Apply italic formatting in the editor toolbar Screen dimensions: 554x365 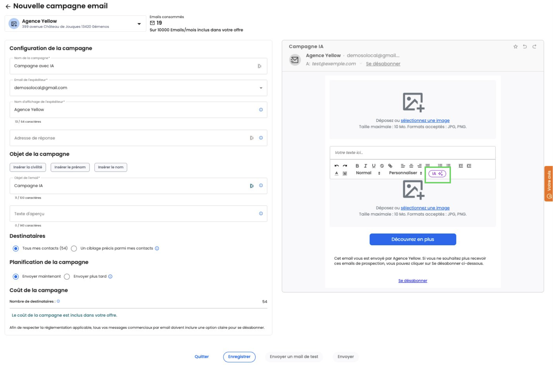(366, 166)
